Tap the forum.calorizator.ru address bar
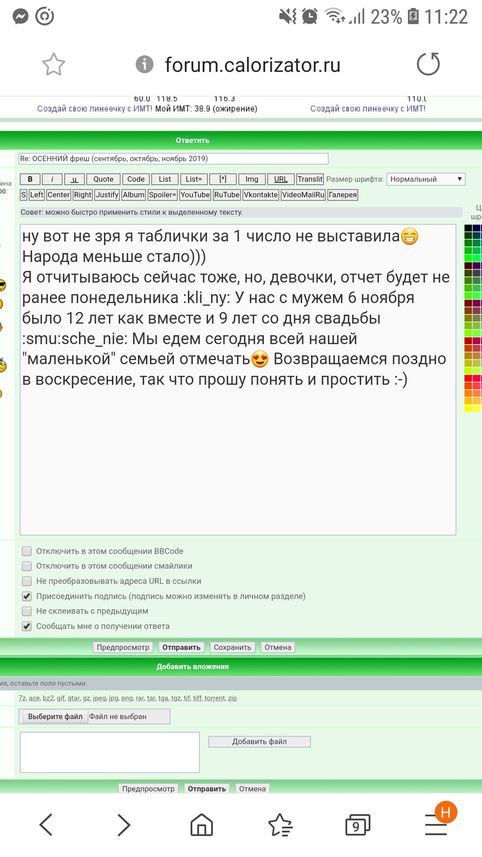 253,65
